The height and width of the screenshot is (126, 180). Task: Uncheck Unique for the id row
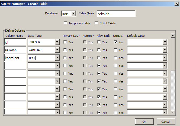pos(115,42)
